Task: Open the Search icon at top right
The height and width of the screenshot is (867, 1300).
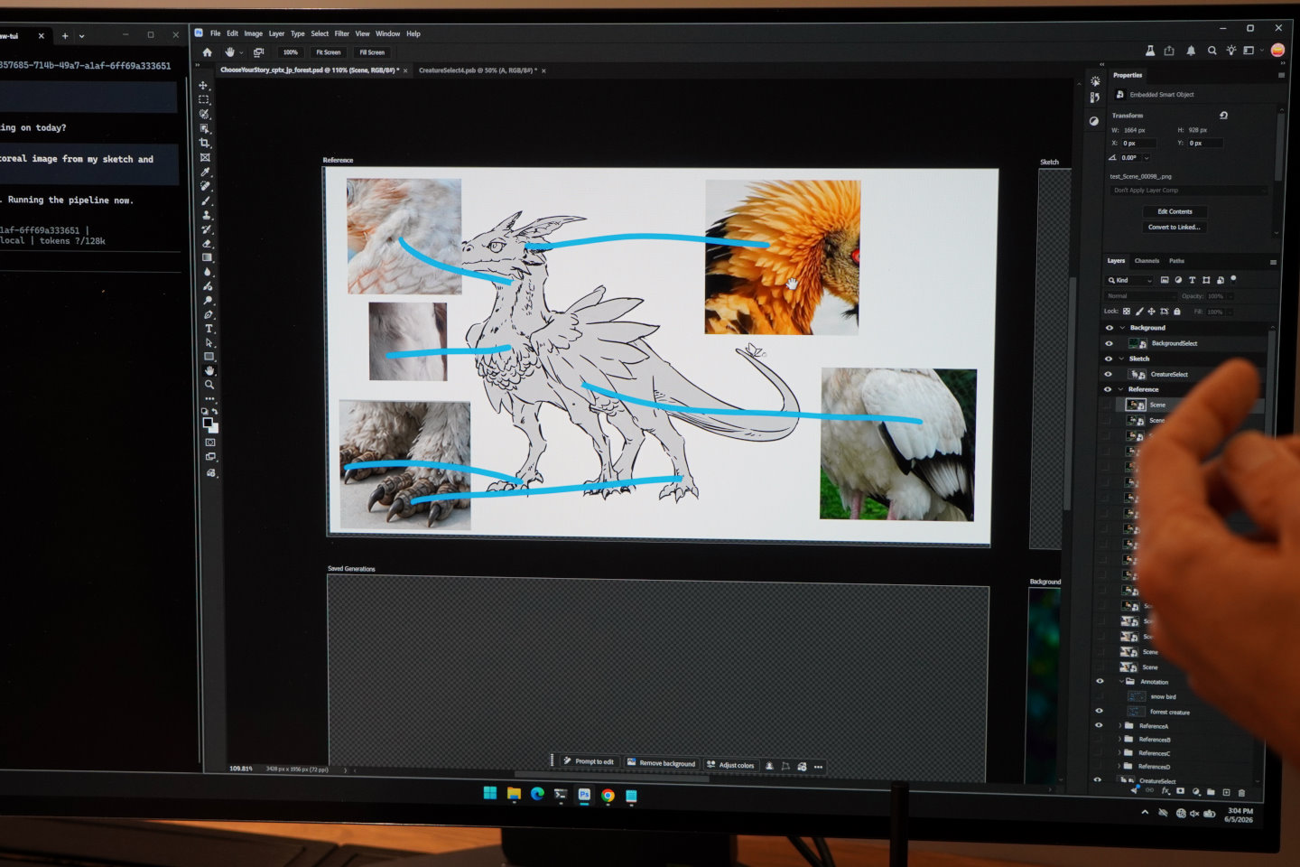Action: 1212,51
